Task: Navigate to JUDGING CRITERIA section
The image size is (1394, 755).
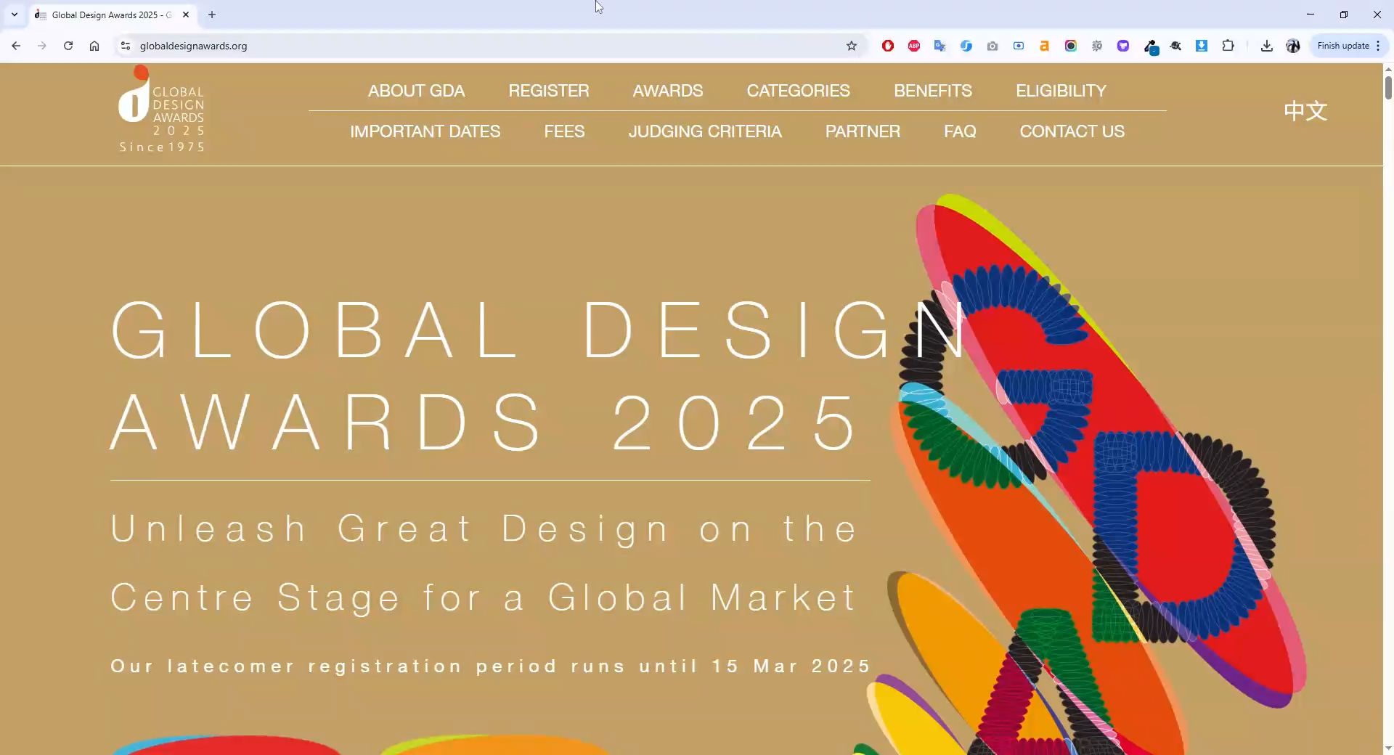Action: click(x=704, y=131)
